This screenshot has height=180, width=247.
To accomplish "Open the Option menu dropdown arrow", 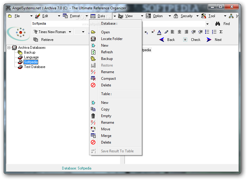I will [x=170, y=16].
